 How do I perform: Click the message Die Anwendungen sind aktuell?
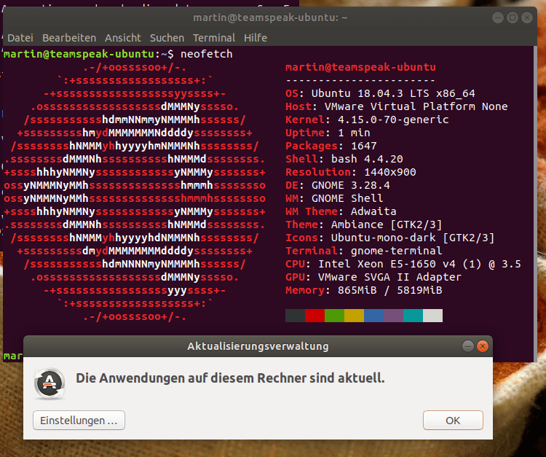(x=230, y=378)
